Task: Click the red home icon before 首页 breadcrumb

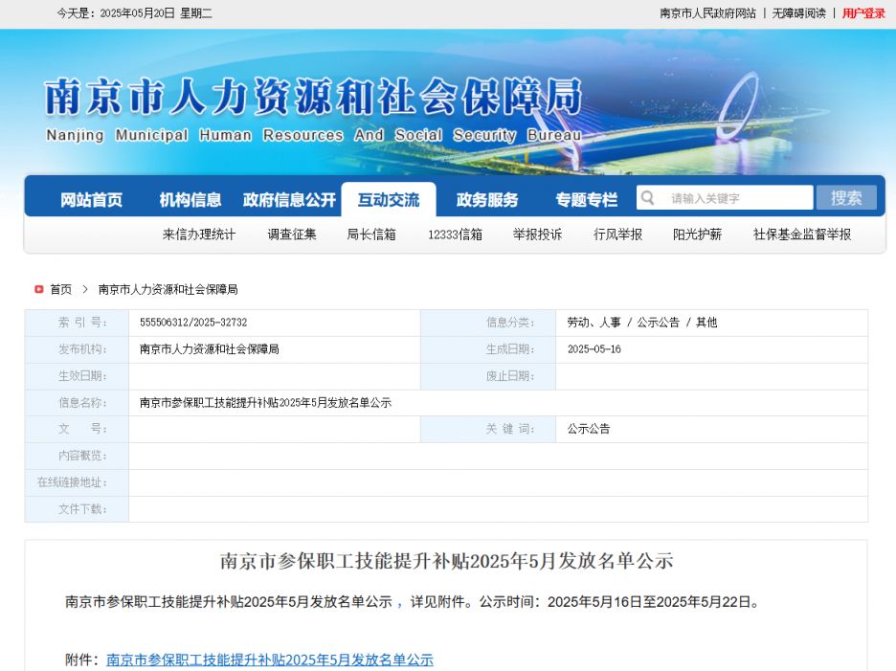Action: coord(36,288)
